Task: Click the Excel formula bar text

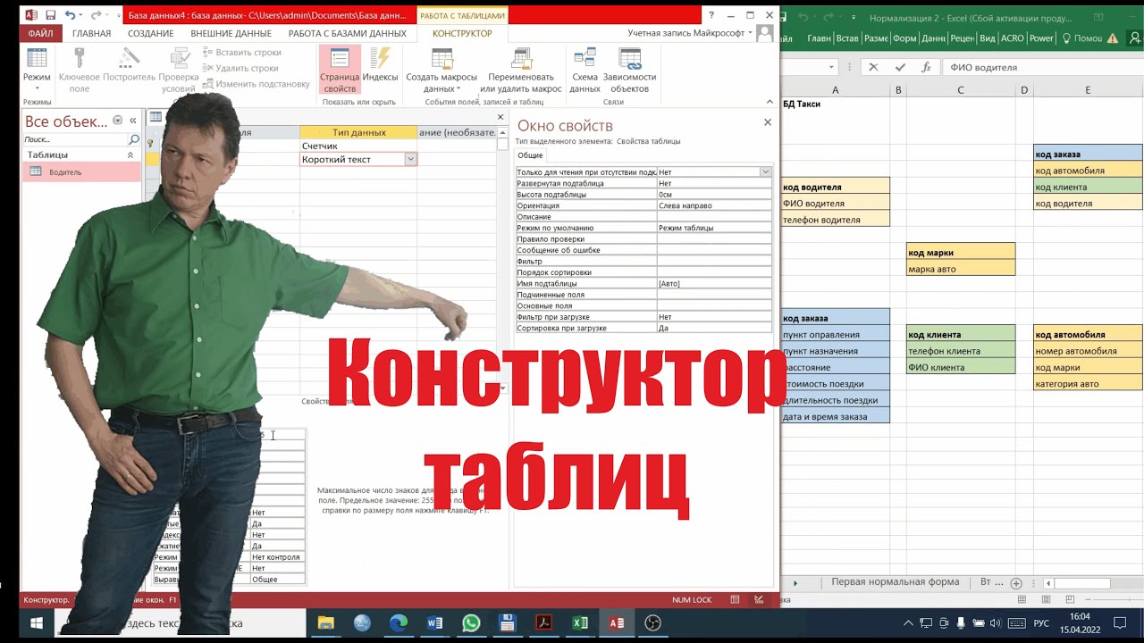Action: 983,67
